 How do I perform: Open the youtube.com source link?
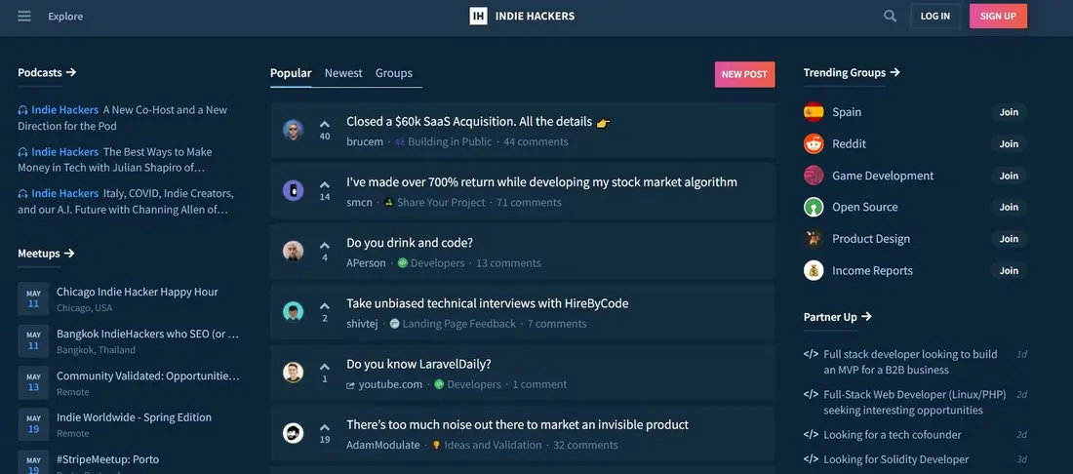click(x=384, y=384)
